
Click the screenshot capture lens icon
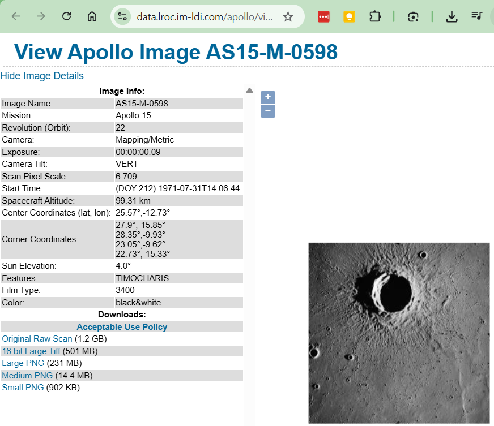coord(413,16)
